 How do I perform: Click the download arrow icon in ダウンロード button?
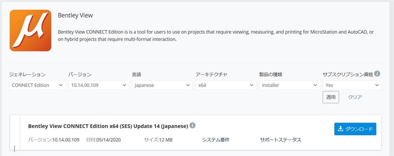point(341,129)
